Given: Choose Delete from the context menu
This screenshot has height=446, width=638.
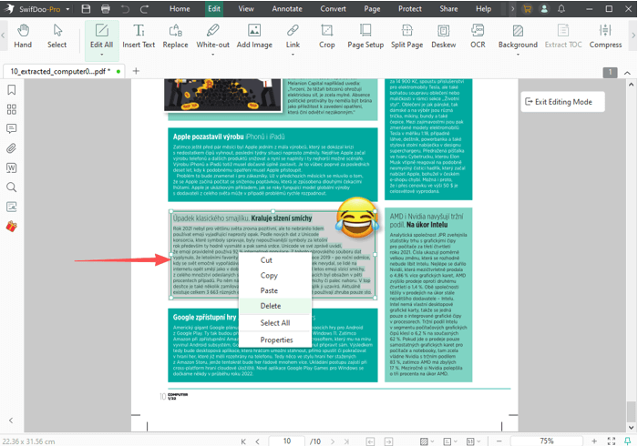Looking at the screenshot, I should click(275, 306).
